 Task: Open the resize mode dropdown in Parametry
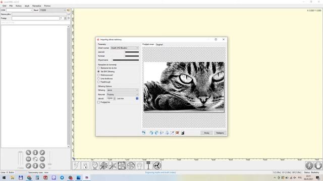125,48
